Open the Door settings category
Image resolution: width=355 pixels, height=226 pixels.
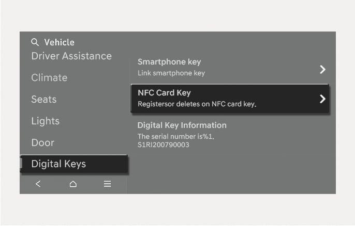coord(42,143)
